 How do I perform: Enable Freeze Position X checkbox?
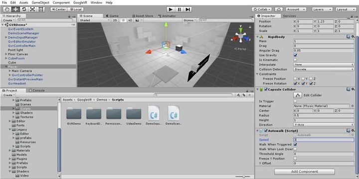pos(295,79)
